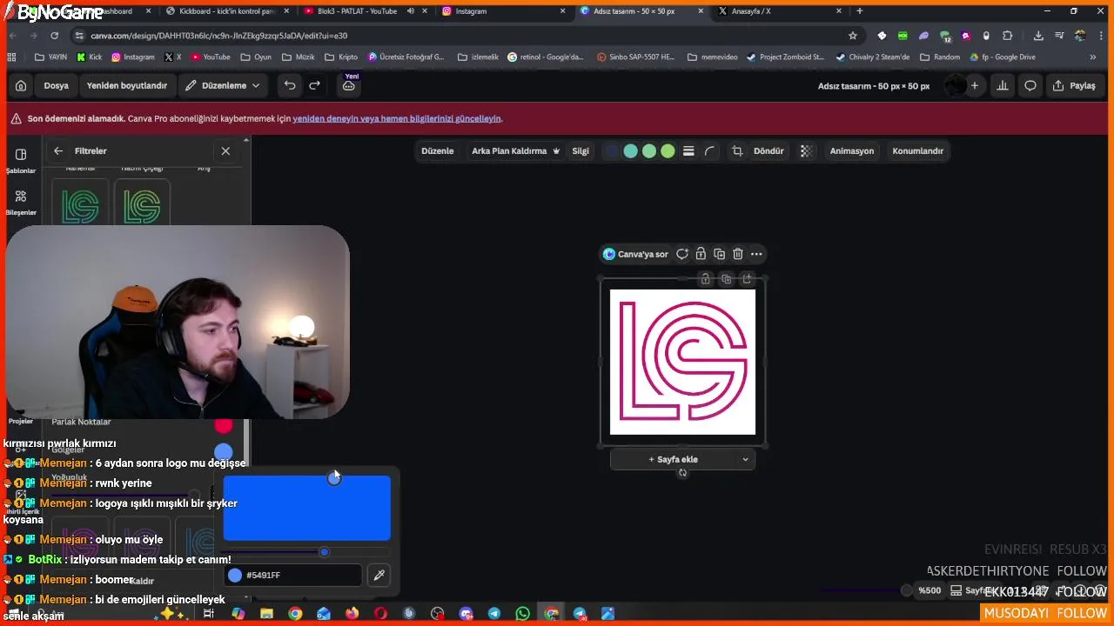Open Bileşenler in the left sidebar

(21, 202)
